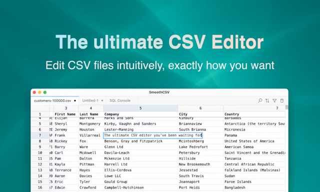Maximize window with green button

(x=45, y=92)
